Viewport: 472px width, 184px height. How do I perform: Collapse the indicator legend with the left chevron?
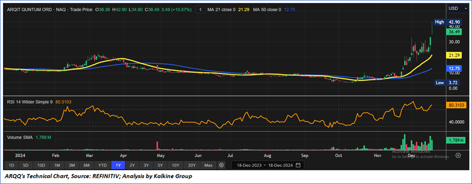point(200,10)
